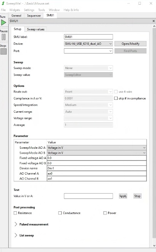Click the Open/Modify button
Viewport: 156px width, 252px height.
coord(131,44)
